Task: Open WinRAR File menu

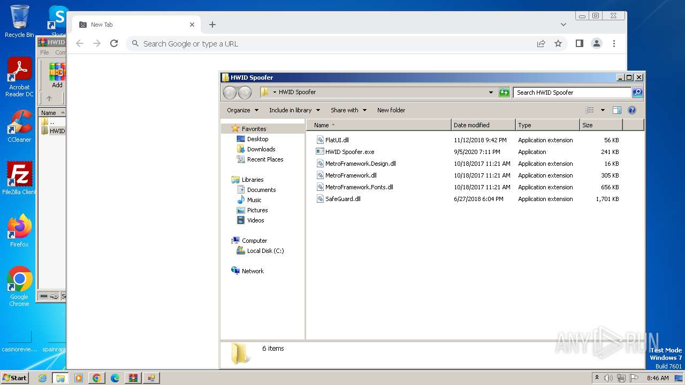Action: (x=44, y=52)
